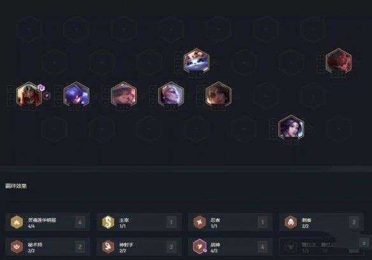
Task: Select the 刺客 assassin trait icon
Action: 290,222
